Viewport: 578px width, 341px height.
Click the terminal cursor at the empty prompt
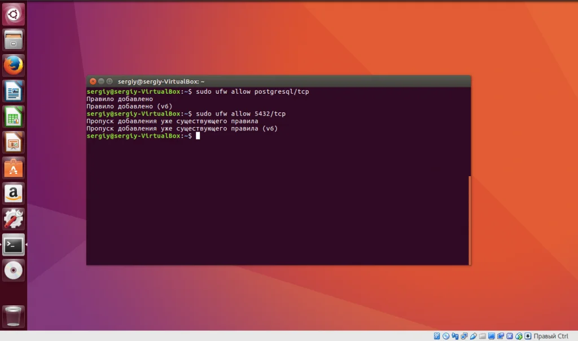coord(198,135)
